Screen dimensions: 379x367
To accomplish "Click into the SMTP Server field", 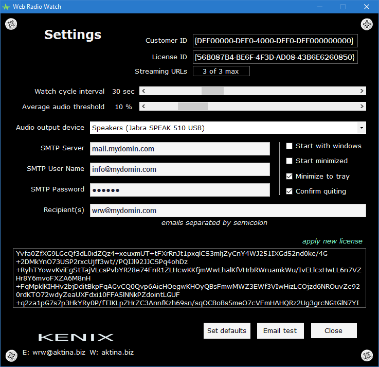I will tap(179, 149).
